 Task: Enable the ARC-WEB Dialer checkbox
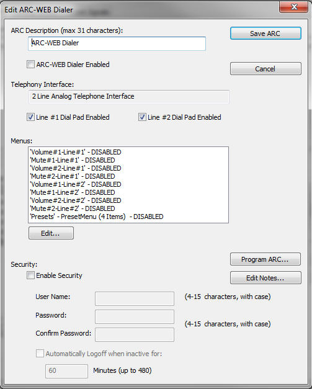30,65
